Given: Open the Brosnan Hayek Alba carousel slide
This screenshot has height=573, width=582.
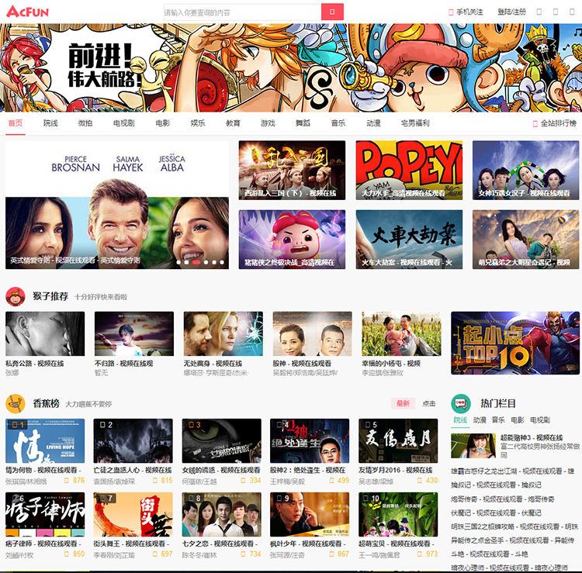Looking at the screenshot, I should [x=117, y=205].
